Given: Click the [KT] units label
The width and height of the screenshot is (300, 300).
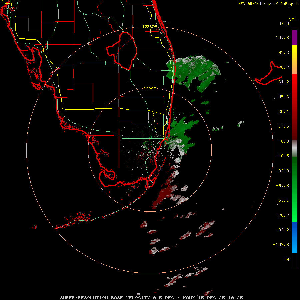Looking at the screenshot, I should tap(285, 23).
